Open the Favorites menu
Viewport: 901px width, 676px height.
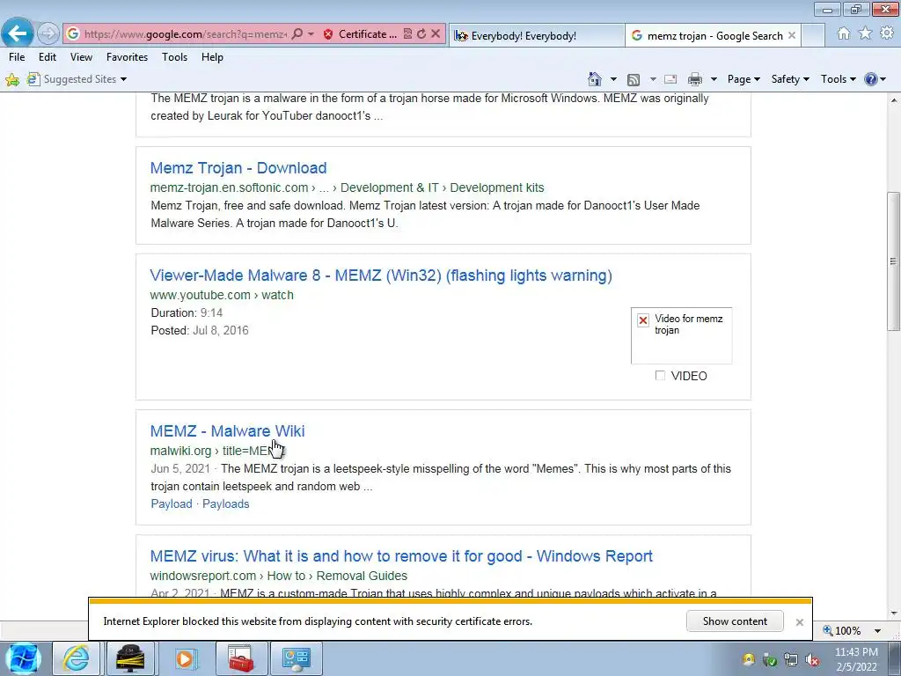(127, 57)
